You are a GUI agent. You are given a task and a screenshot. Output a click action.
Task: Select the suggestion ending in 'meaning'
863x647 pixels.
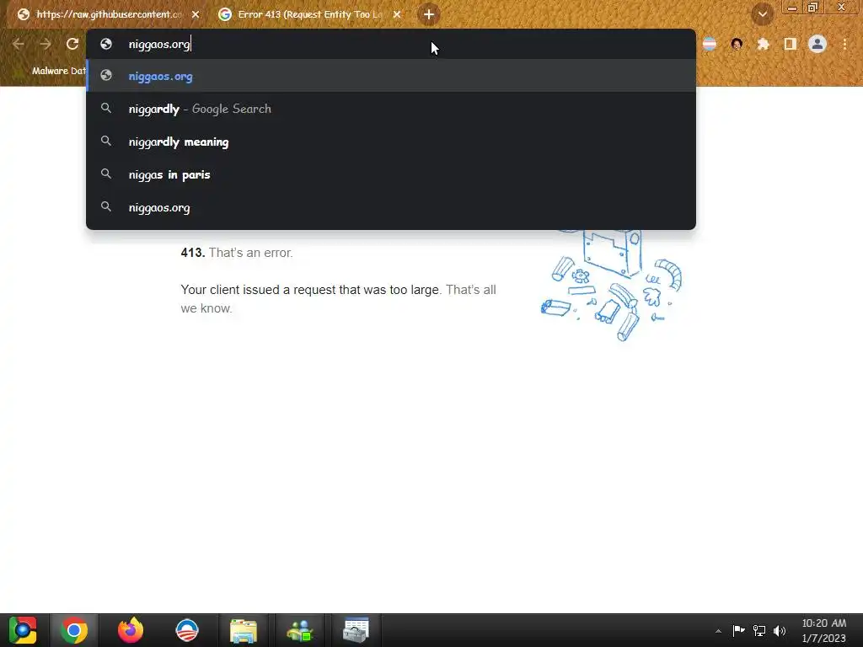391,142
